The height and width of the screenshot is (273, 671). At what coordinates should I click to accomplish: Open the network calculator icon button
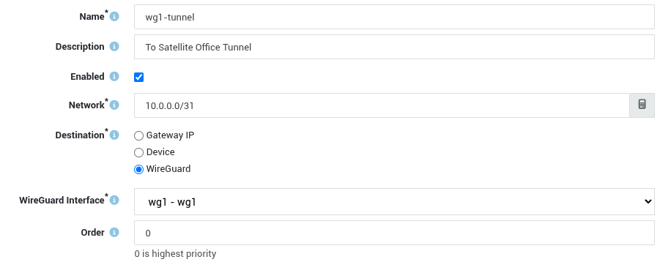point(642,105)
